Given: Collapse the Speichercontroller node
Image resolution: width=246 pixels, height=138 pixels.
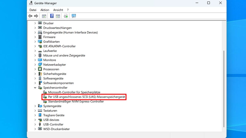Looking at the screenshot, I should click(x=35, y=88).
